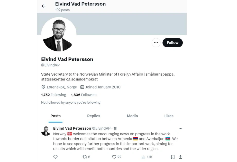
Task: Share the post via share icon
Action: [x=180, y=157]
